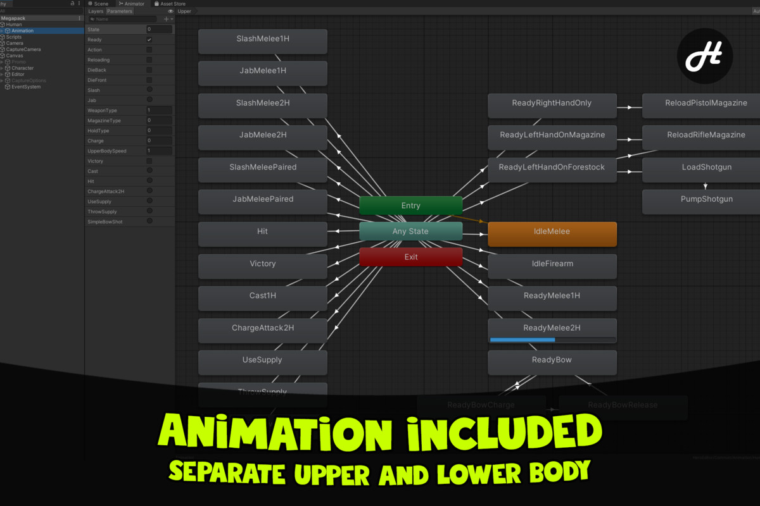Image resolution: width=760 pixels, height=506 pixels.
Task: Open the Asset Store tab
Action: click(170, 4)
